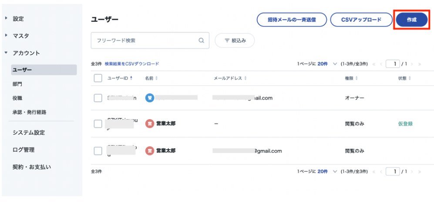Go to last page using bottom pagination
434x204 pixels.
tap(419, 172)
